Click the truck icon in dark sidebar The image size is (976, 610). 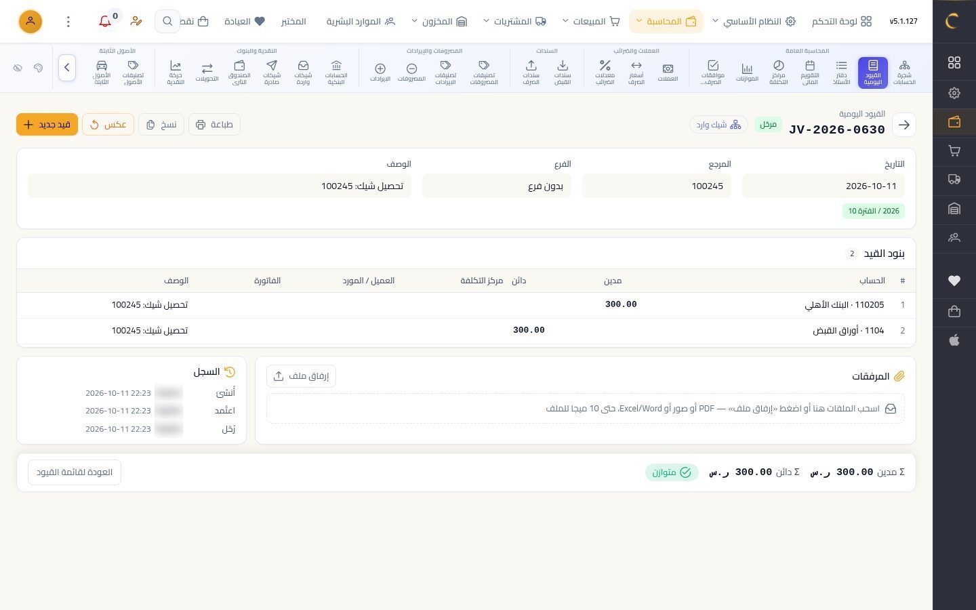tap(954, 180)
